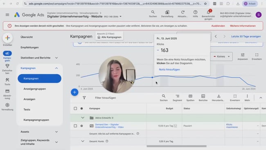Open the Verwaltung admin gear icon
This screenshot has width=266, height=150.
(x=7, y=105)
